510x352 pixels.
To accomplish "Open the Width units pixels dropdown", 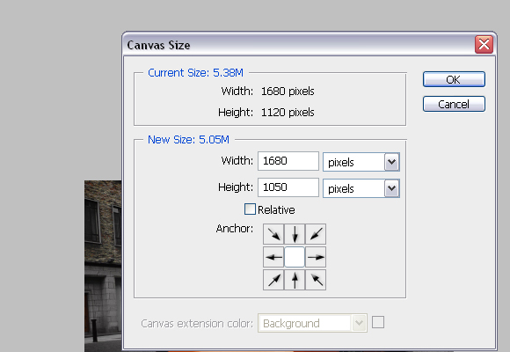I will tap(361, 162).
